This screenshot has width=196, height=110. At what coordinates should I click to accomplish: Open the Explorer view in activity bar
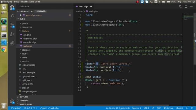tap(12, 8)
